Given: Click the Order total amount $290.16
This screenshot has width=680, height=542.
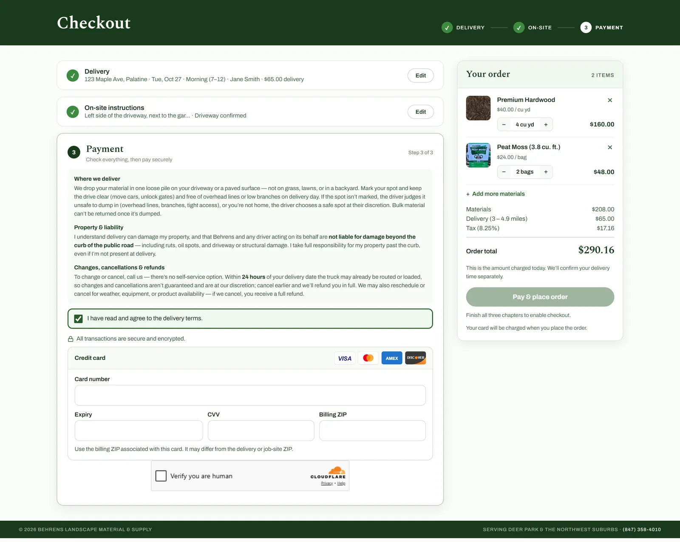Looking at the screenshot, I should coord(596,250).
